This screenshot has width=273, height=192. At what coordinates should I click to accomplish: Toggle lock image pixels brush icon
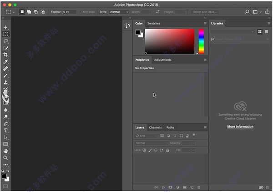coord(150,150)
